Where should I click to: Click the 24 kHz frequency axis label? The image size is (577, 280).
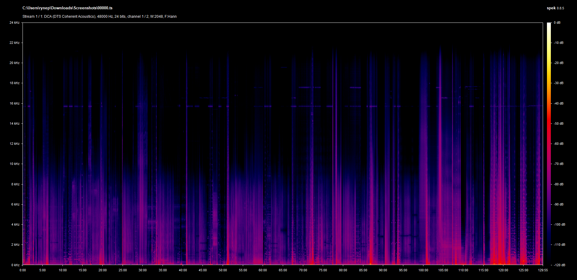(14, 23)
